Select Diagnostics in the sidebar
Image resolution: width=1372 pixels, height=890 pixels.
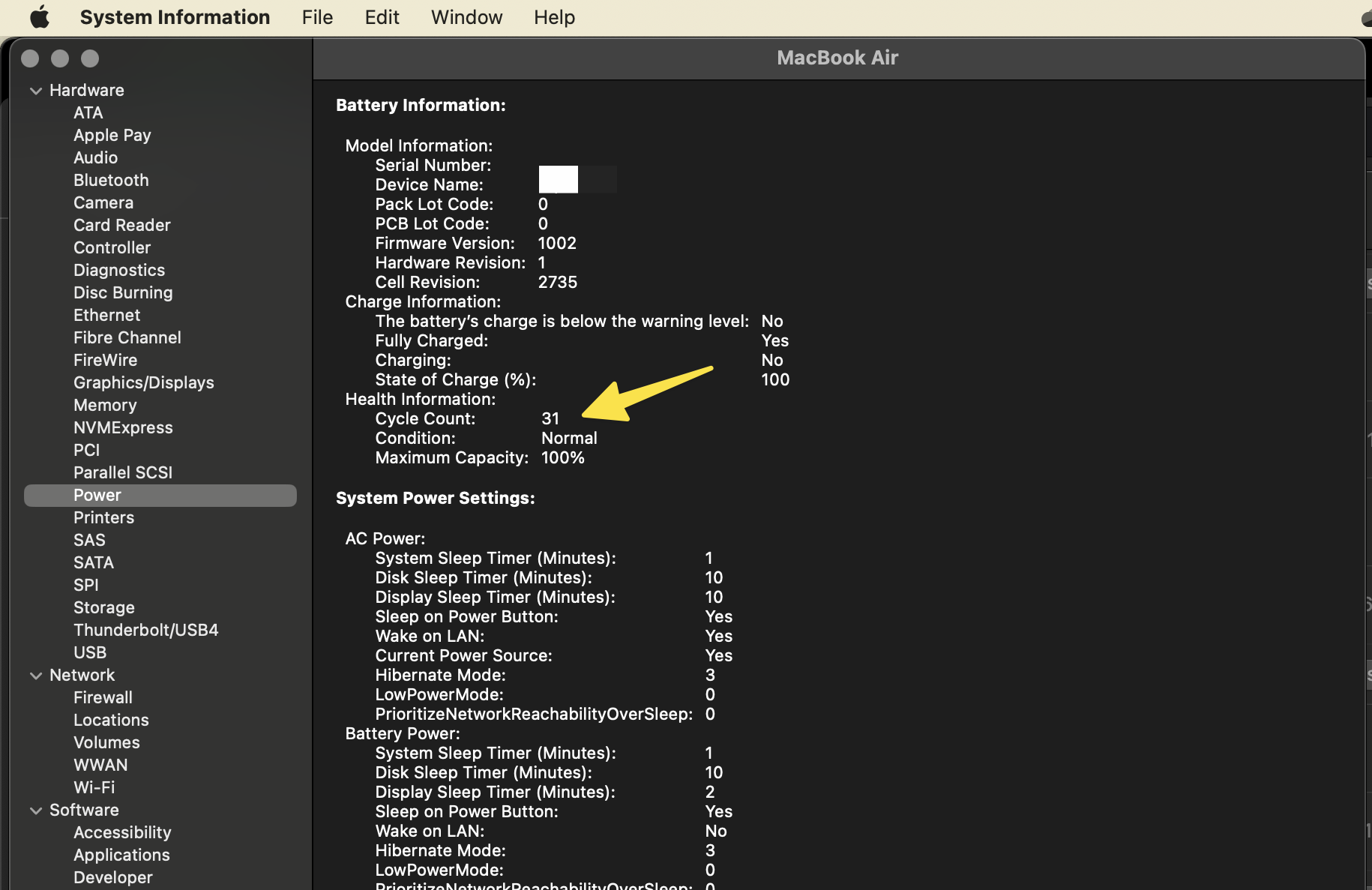(x=119, y=270)
